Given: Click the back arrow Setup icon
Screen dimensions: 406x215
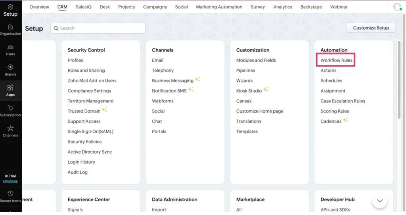Looking at the screenshot, I should pos(10,7).
